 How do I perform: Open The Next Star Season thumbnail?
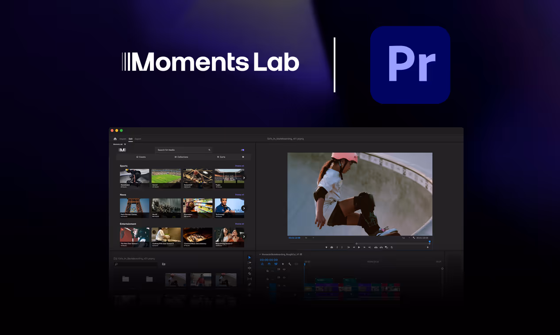click(x=134, y=237)
